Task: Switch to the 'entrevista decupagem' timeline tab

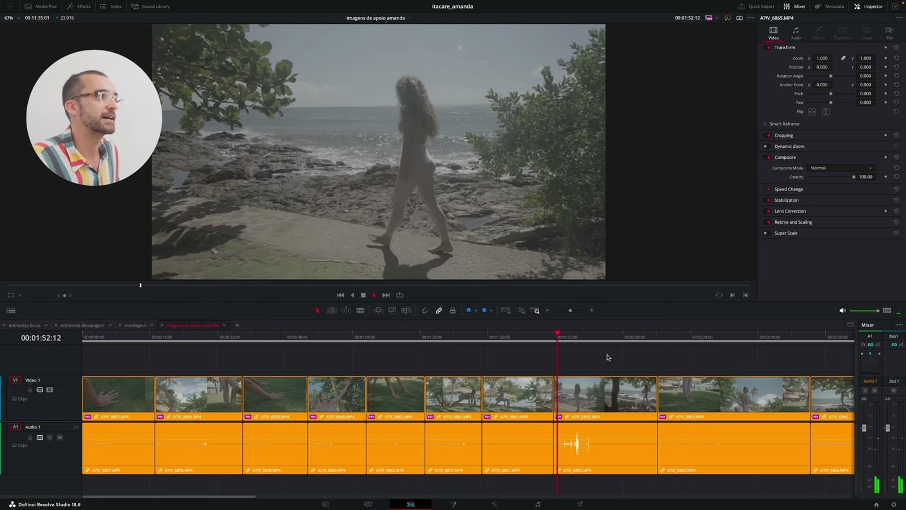Action: (x=83, y=325)
